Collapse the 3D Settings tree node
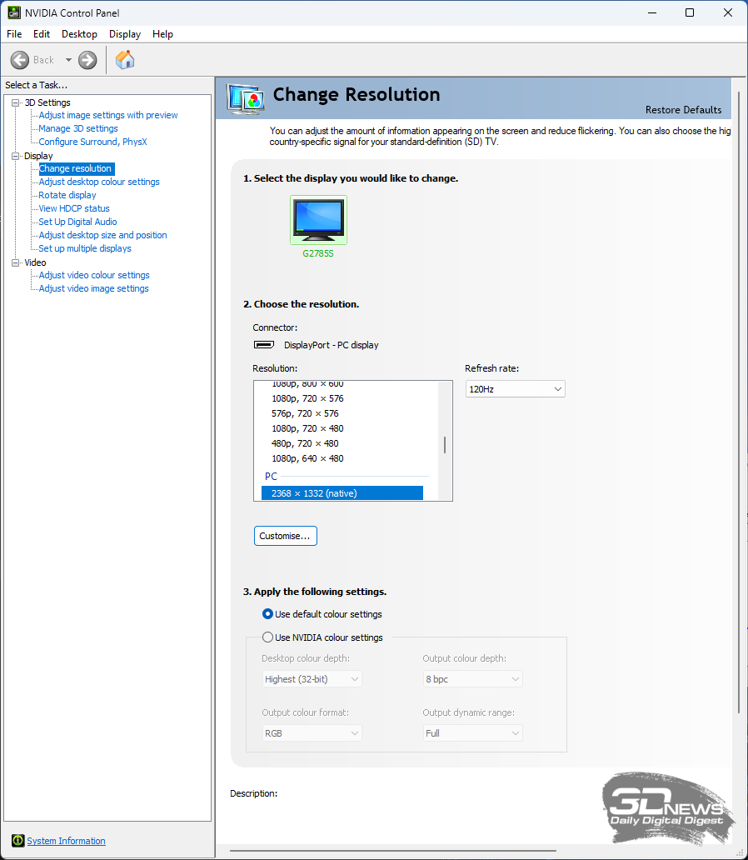This screenshot has width=748, height=860. [x=15, y=102]
